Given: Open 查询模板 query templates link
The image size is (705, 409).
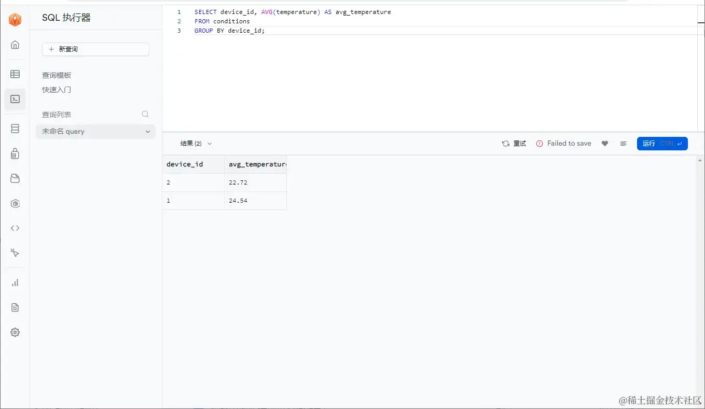Looking at the screenshot, I should [x=57, y=75].
